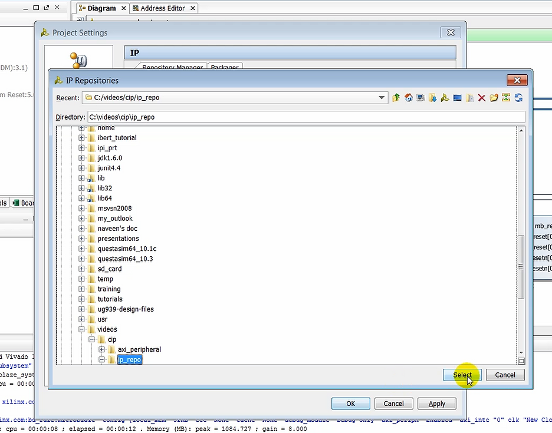Image resolution: width=552 pixels, height=433 pixels.
Task: Select the IP settings icon in Project Settings
Action: tap(77, 60)
